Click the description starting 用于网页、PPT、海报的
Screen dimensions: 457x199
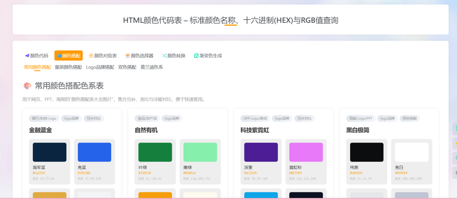pos(114,99)
